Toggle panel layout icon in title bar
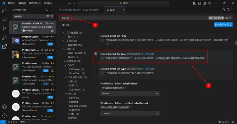 200,3
